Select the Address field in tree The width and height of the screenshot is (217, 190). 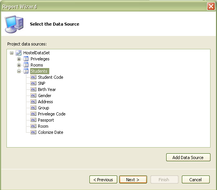click(45, 102)
